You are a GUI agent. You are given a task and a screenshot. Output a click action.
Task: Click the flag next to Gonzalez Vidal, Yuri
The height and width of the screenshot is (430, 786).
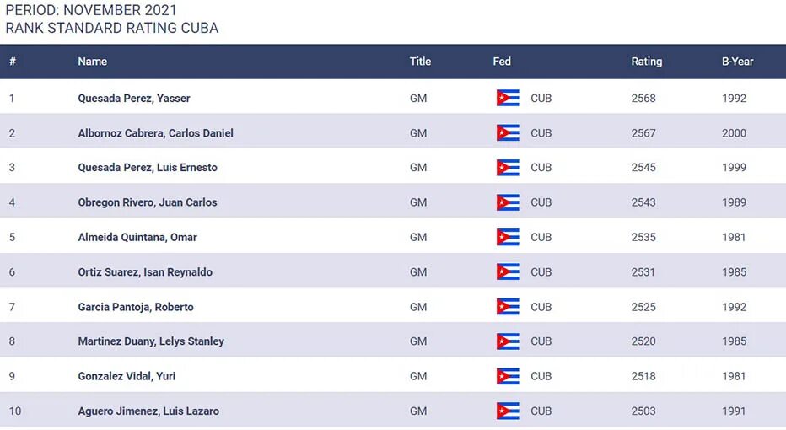pos(508,376)
